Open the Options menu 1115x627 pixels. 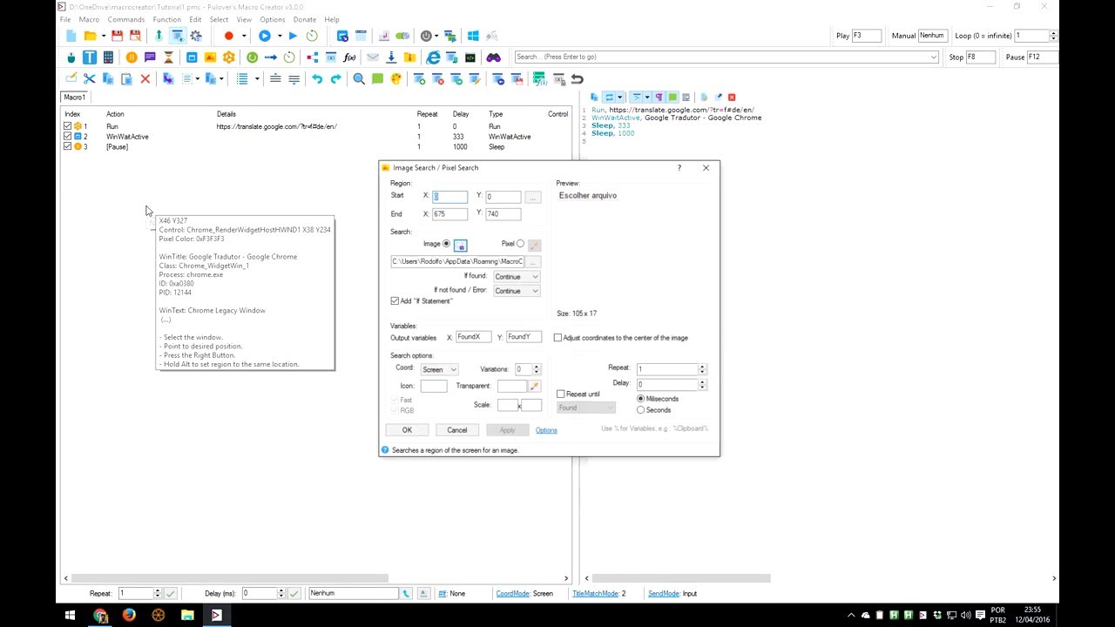point(272,19)
